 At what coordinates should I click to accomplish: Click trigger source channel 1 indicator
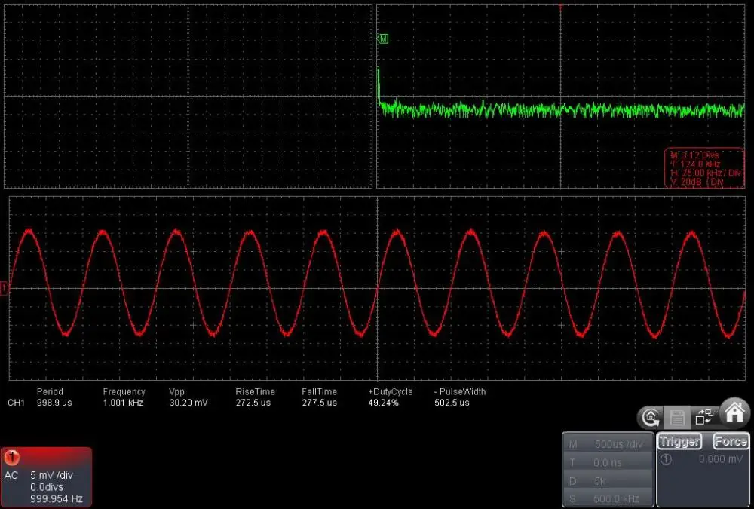pyautogui.click(x=666, y=459)
